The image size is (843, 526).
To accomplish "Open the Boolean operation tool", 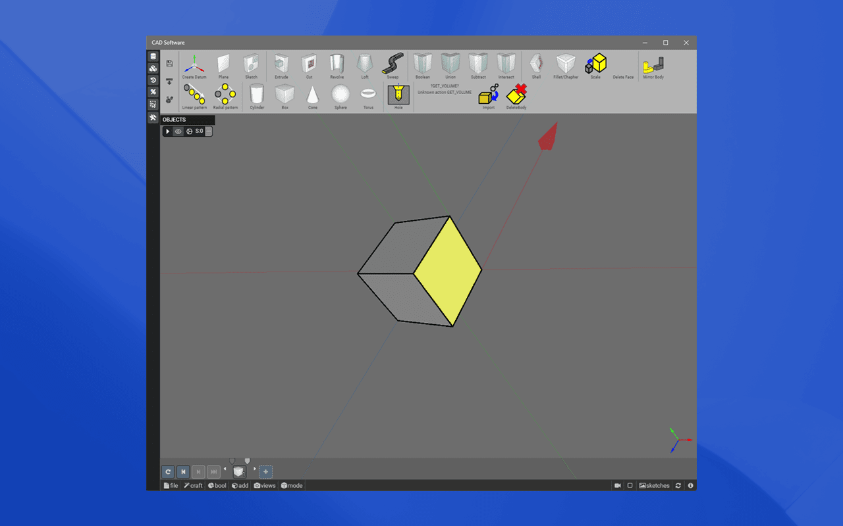I will coord(422,66).
